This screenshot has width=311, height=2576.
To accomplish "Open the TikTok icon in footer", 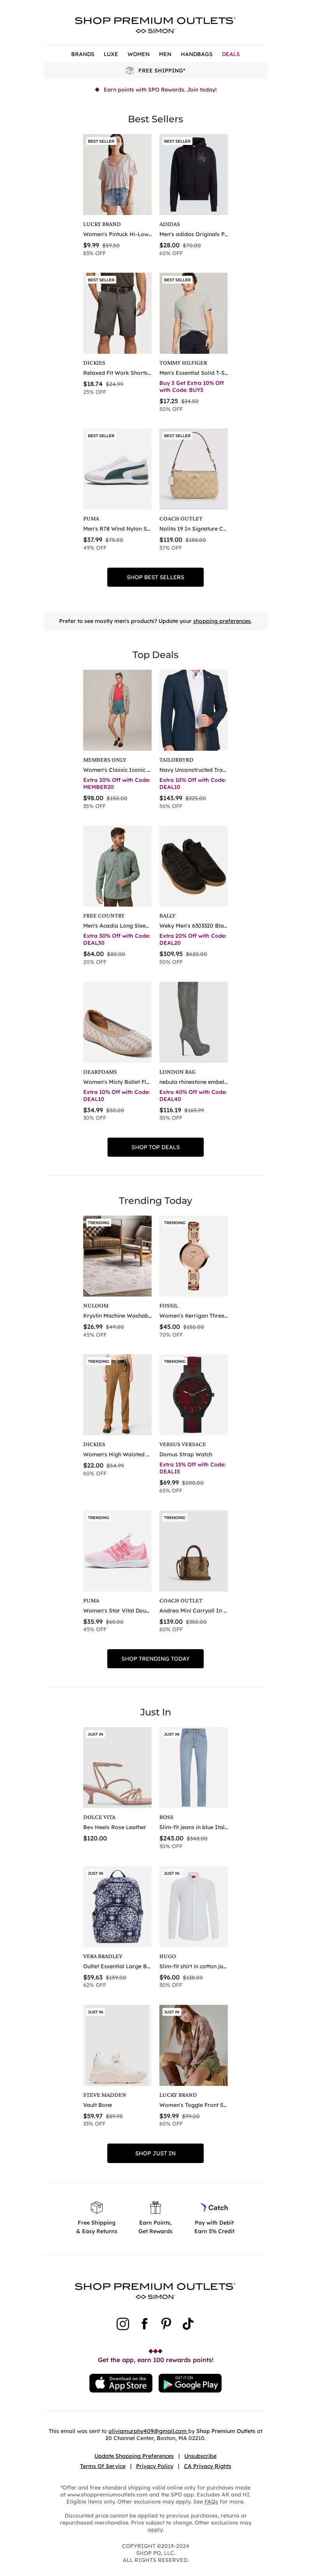I will [187, 2323].
